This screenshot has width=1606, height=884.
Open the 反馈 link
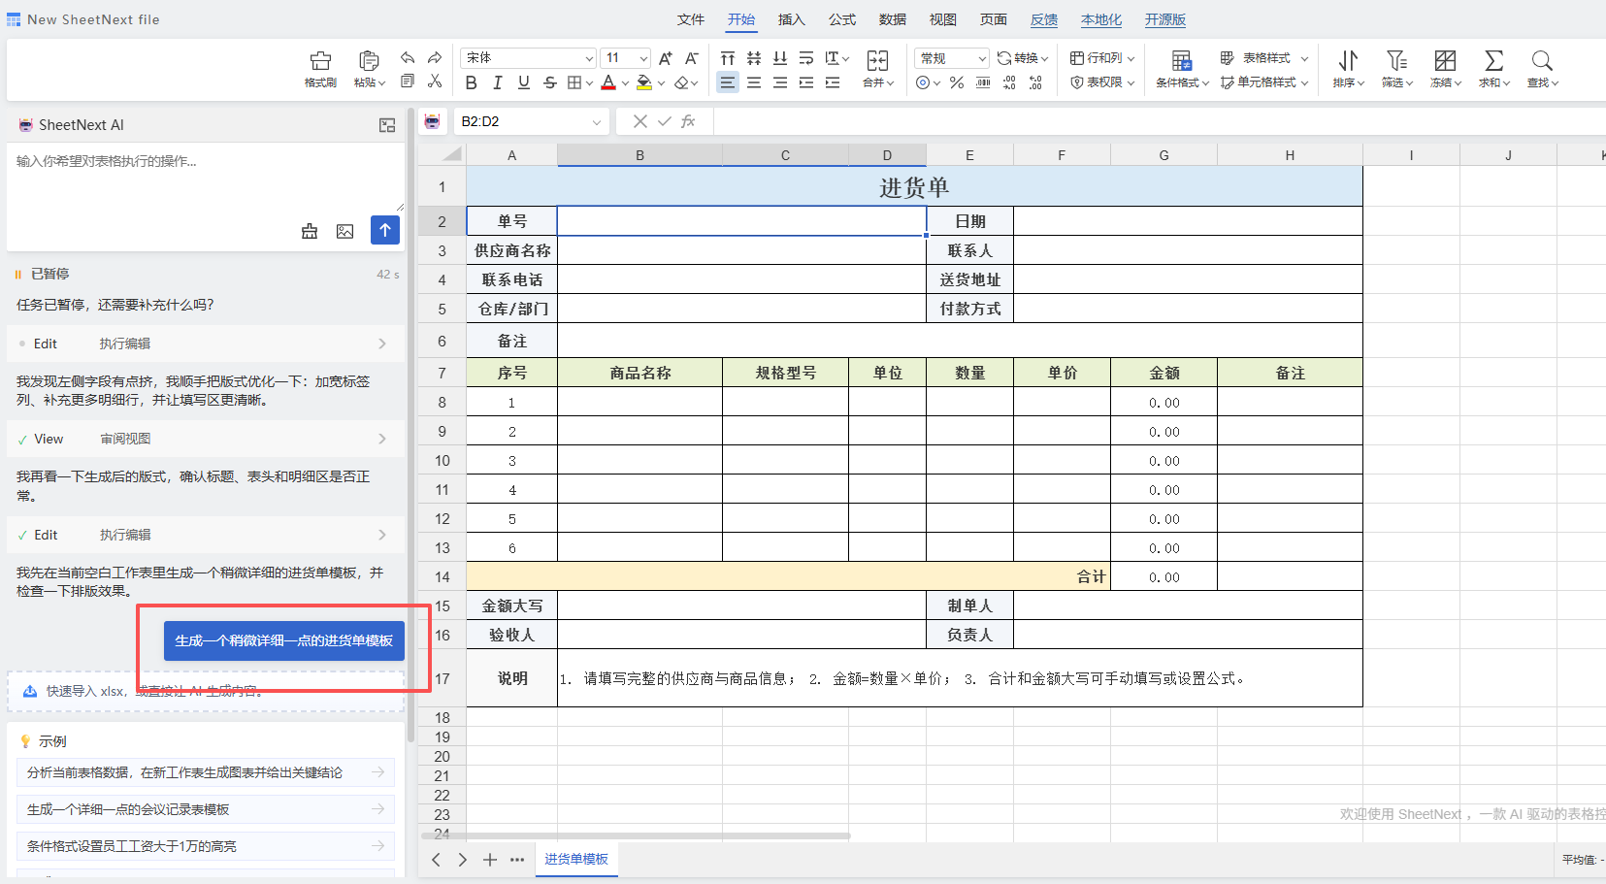tap(1044, 19)
